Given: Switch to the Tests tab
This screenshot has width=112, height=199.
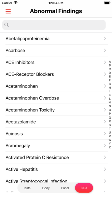Looking at the screenshot, I should point(27,188).
